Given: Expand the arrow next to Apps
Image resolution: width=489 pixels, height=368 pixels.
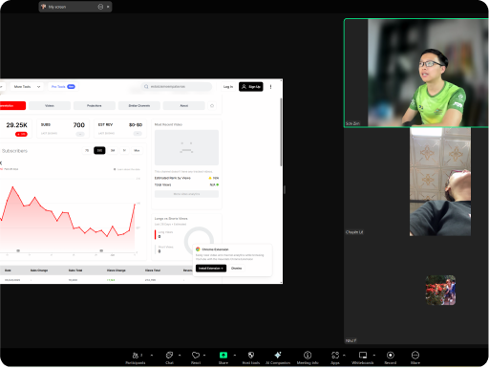Looking at the screenshot, I should click(344, 355).
